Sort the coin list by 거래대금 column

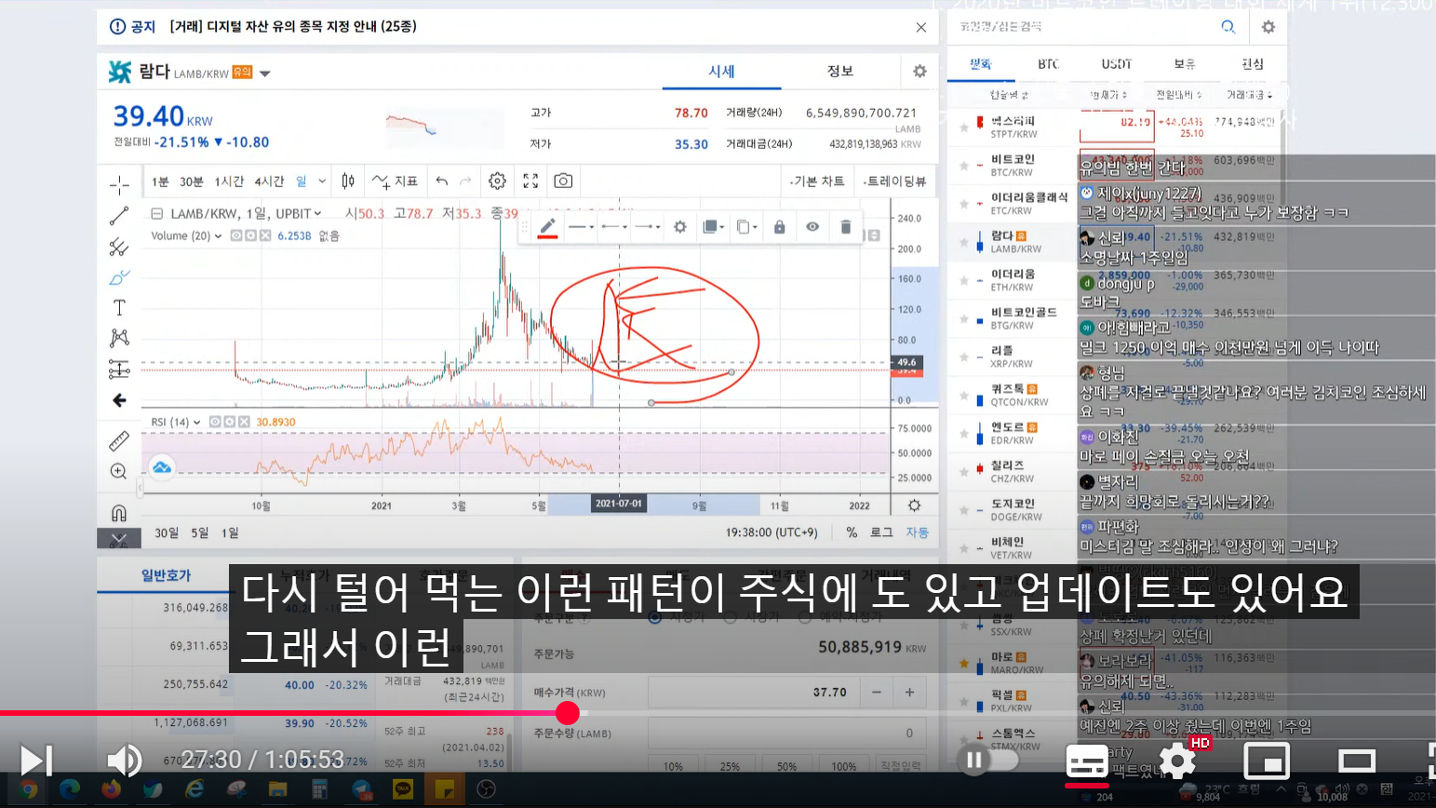(x=1247, y=95)
